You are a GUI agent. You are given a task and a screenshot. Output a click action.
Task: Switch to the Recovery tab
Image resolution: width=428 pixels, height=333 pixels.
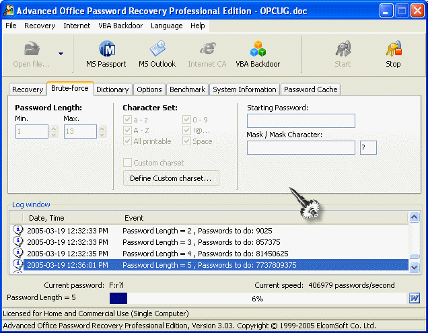tap(28, 89)
